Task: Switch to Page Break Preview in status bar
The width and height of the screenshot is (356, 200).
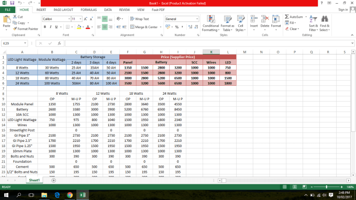Action: click(305, 187)
